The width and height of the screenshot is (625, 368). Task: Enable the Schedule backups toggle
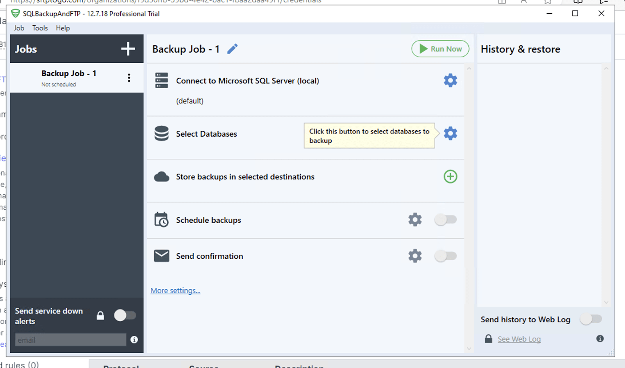(446, 219)
